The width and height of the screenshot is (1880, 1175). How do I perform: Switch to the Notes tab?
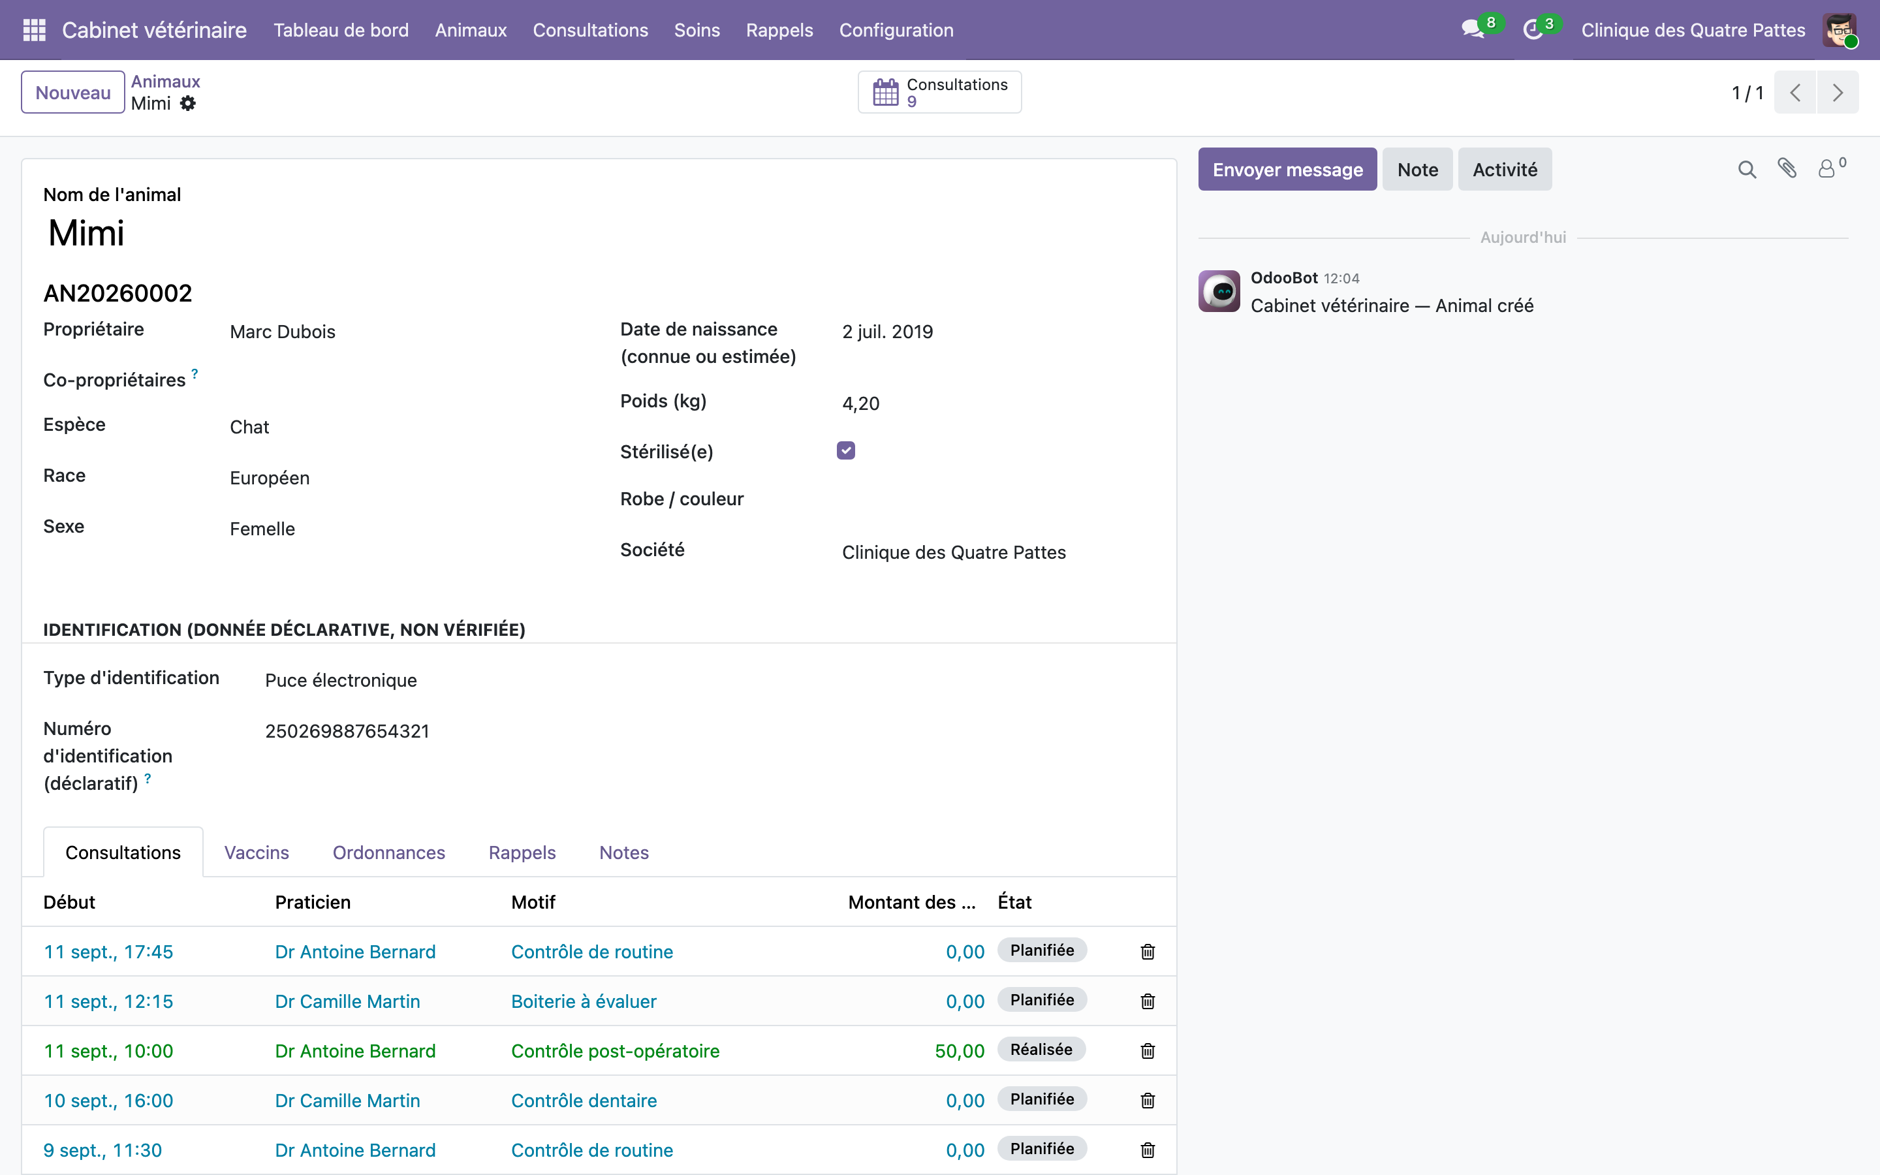tap(624, 853)
